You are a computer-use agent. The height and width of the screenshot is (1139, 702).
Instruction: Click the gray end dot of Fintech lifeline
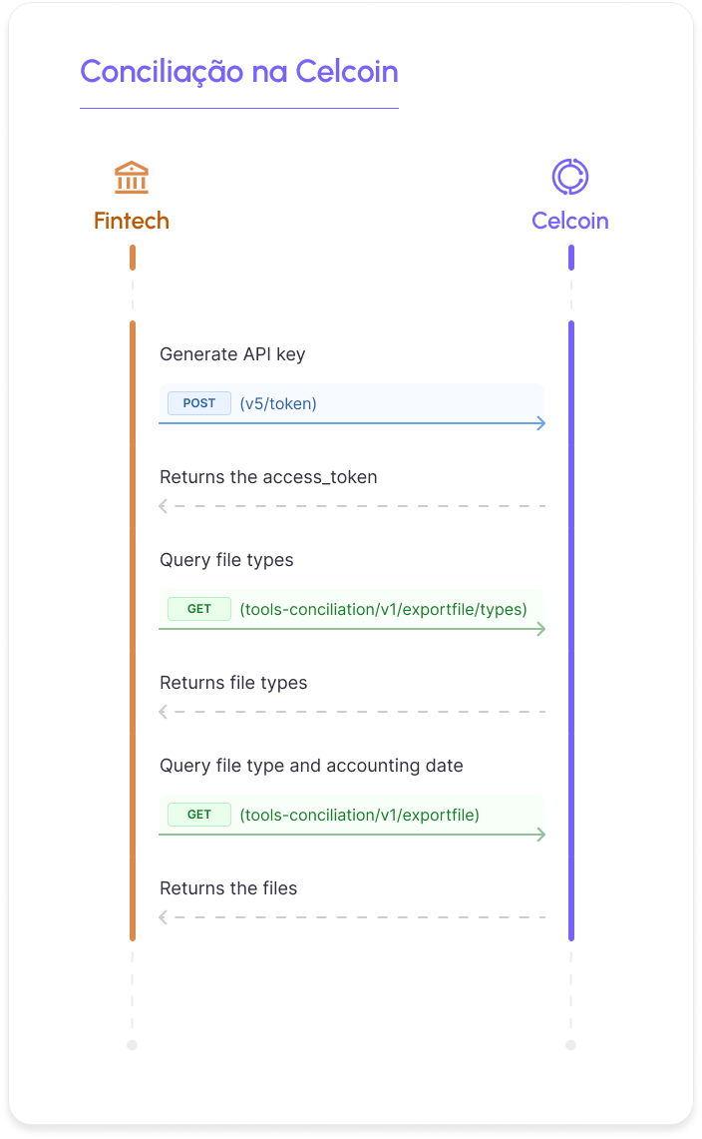[133, 1045]
